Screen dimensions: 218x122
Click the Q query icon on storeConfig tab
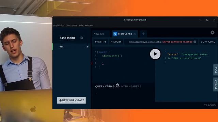pyautogui.click(x=115, y=34)
